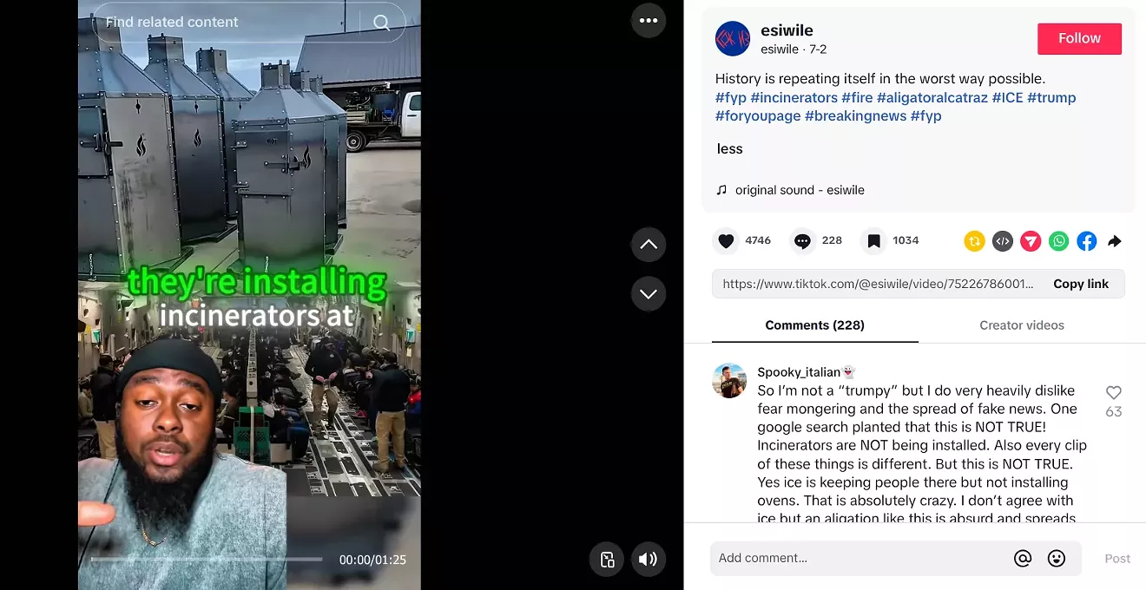Click the yellow repost icon
The height and width of the screenshot is (590, 1146).
974,241
